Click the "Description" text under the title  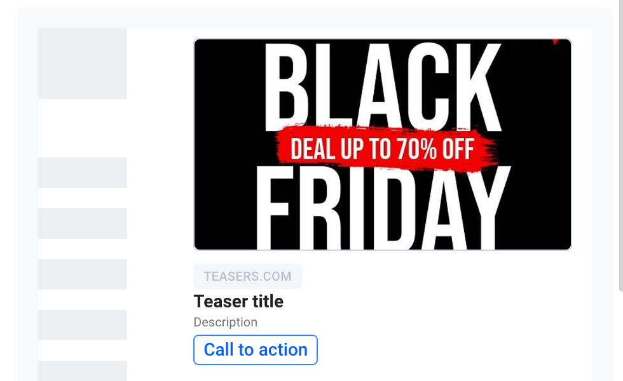pyautogui.click(x=225, y=322)
